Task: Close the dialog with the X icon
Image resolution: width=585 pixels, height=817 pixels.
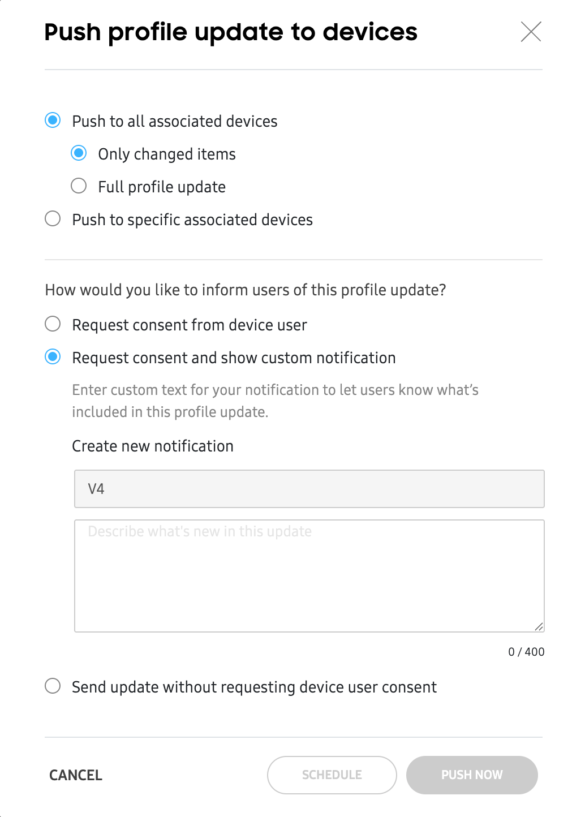Action: 531,32
